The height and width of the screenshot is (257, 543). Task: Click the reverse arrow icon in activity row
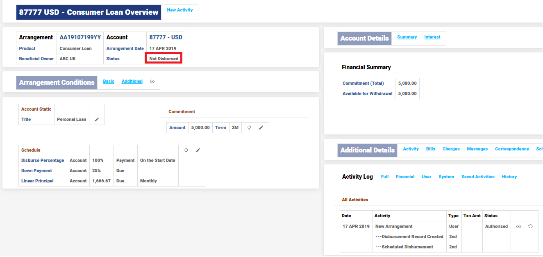pyautogui.click(x=530, y=226)
